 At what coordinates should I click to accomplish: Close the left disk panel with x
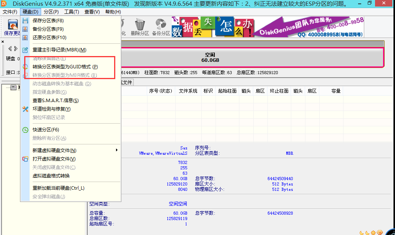pos(3,41)
